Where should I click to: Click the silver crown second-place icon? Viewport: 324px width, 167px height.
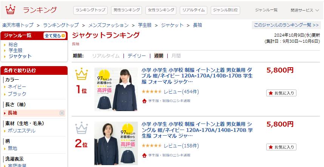point(82,128)
